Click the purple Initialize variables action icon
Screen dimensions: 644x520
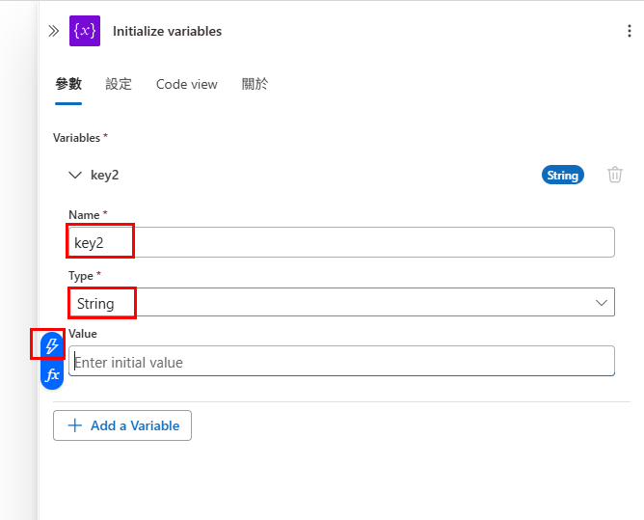click(x=85, y=31)
